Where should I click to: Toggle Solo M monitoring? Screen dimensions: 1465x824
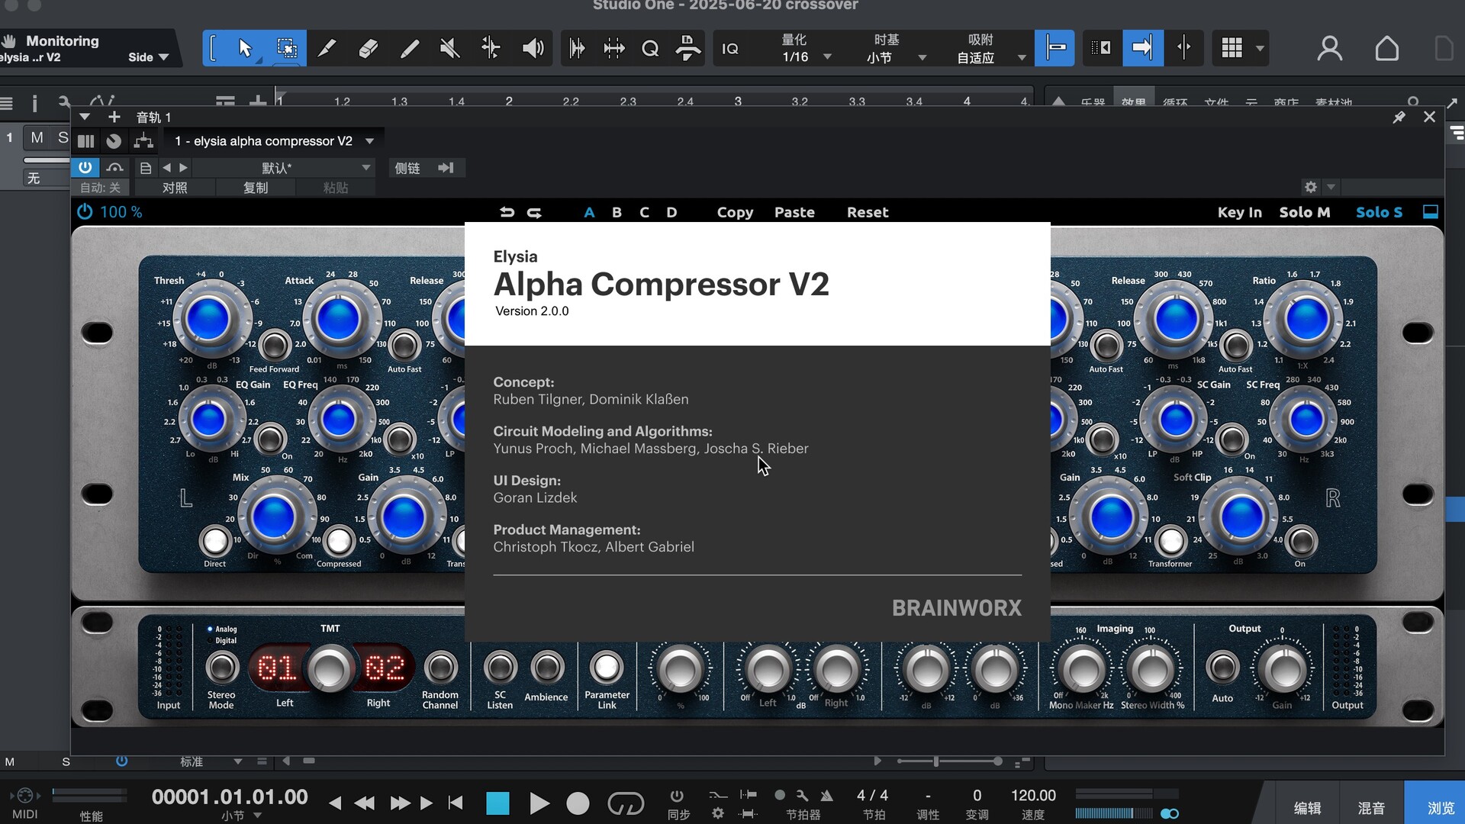(x=1304, y=212)
